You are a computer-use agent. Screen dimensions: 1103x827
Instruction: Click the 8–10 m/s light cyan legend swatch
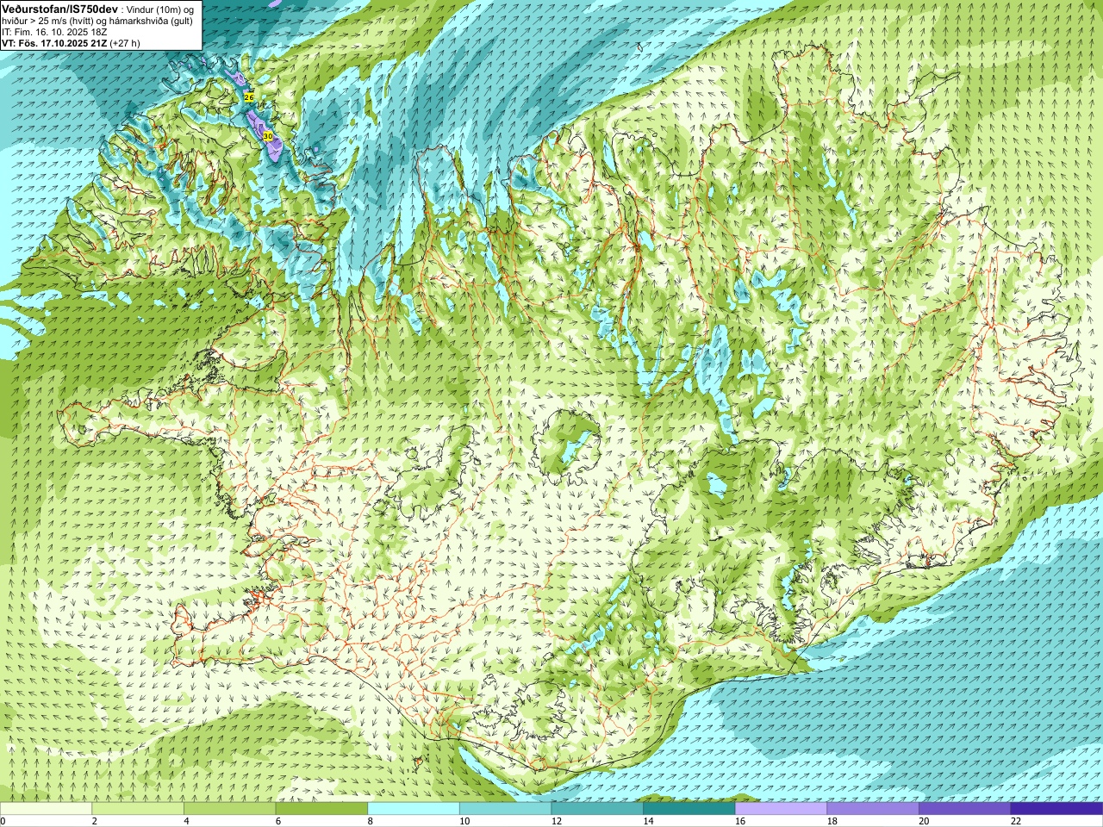coord(414,809)
